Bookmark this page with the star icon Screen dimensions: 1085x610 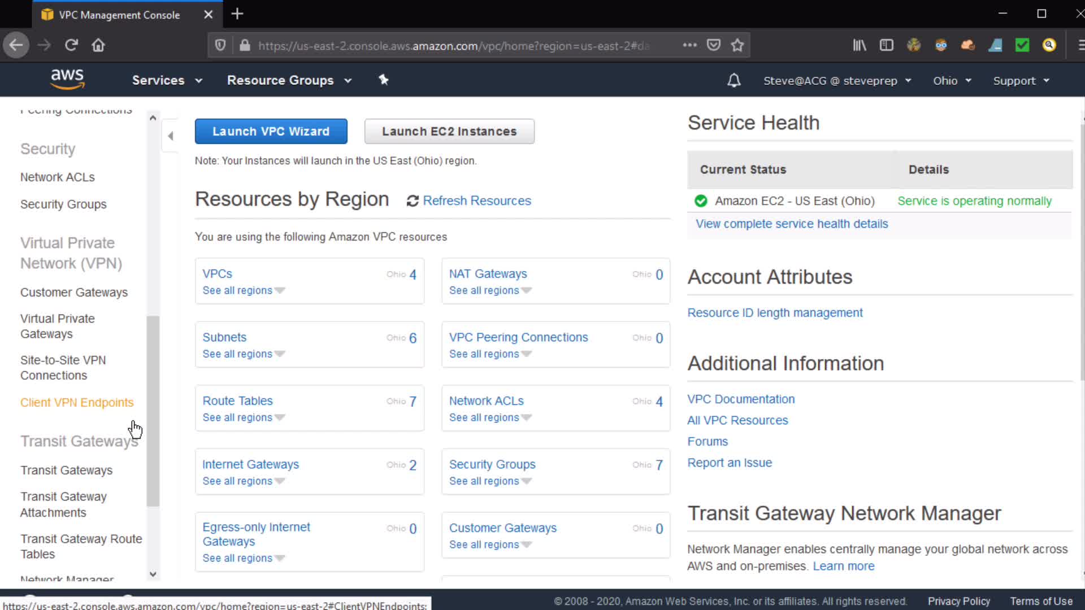click(x=737, y=45)
